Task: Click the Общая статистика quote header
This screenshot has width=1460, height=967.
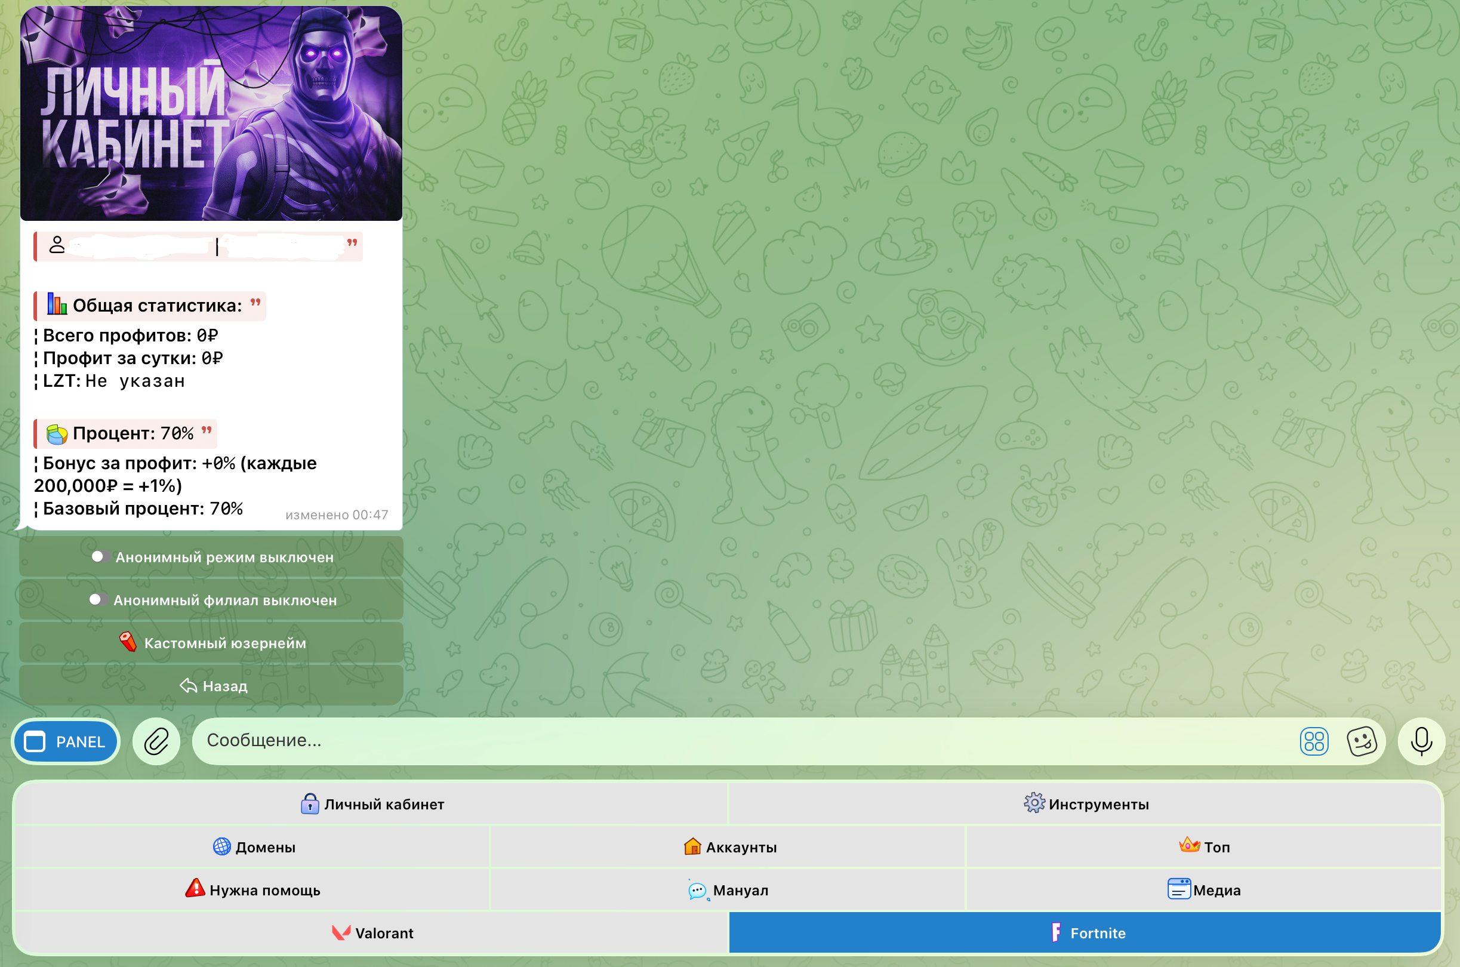Action: [150, 306]
